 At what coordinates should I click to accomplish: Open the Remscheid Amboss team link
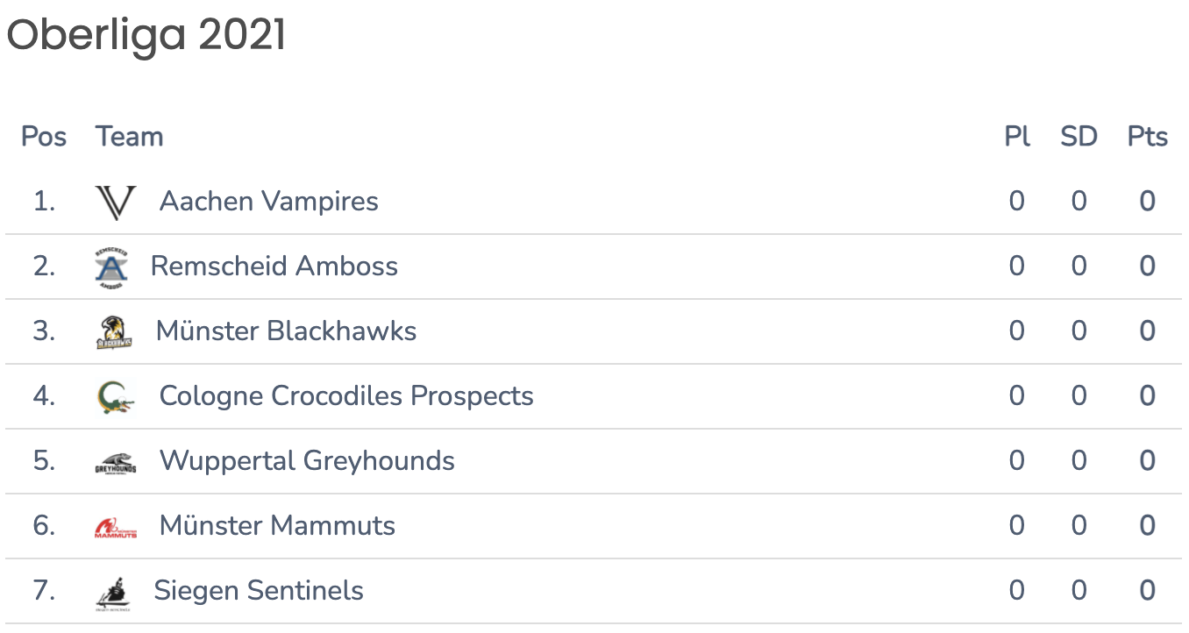click(274, 267)
